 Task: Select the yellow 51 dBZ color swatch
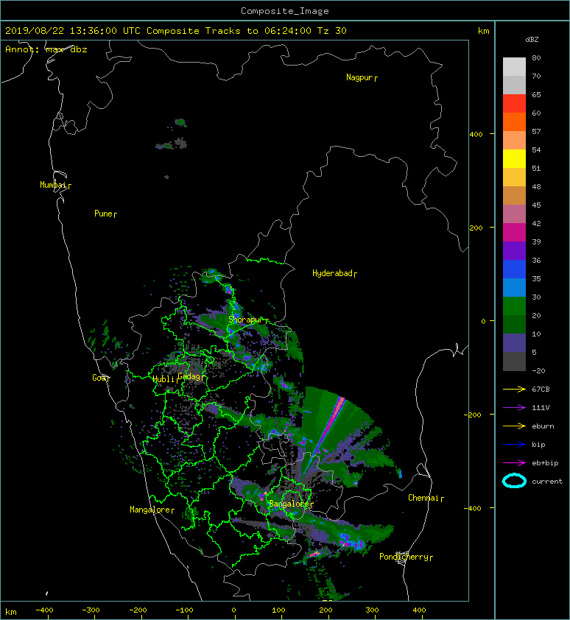[514, 159]
